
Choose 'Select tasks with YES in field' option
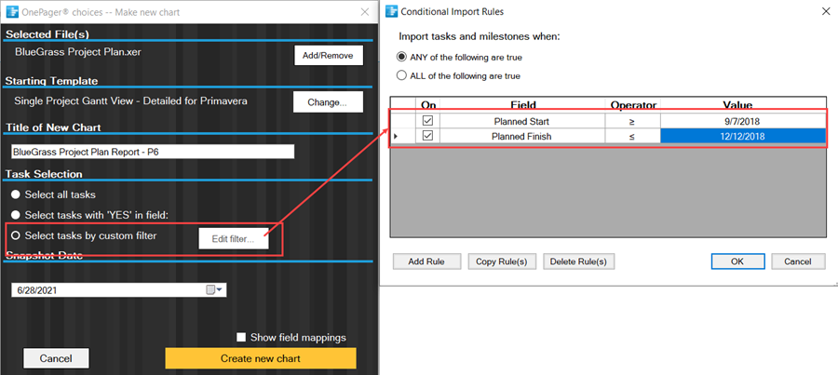pos(16,215)
